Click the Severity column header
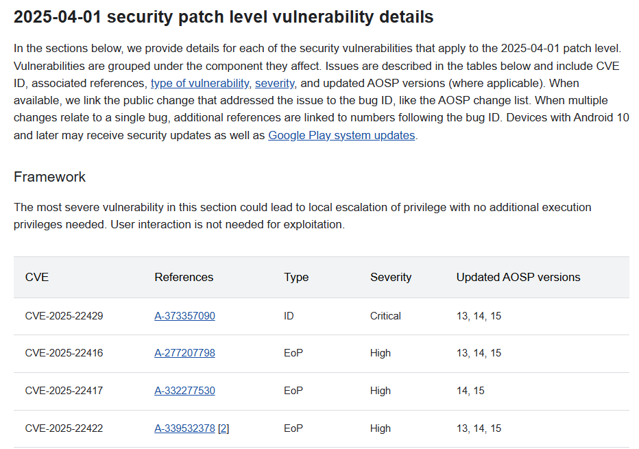Image resolution: width=639 pixels, height=449 pixels. pyautogui.click(x=391, y=278)
